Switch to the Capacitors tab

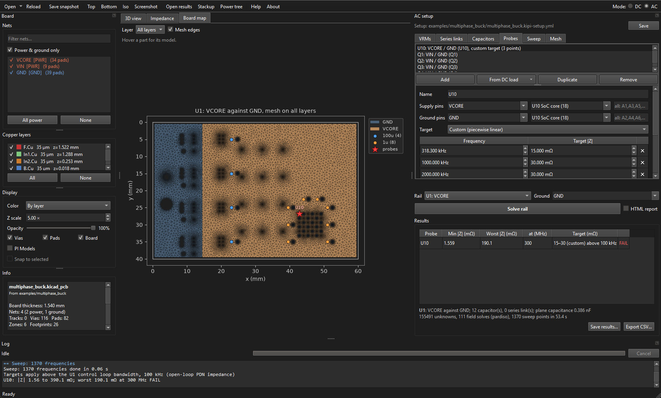(483, 39)
